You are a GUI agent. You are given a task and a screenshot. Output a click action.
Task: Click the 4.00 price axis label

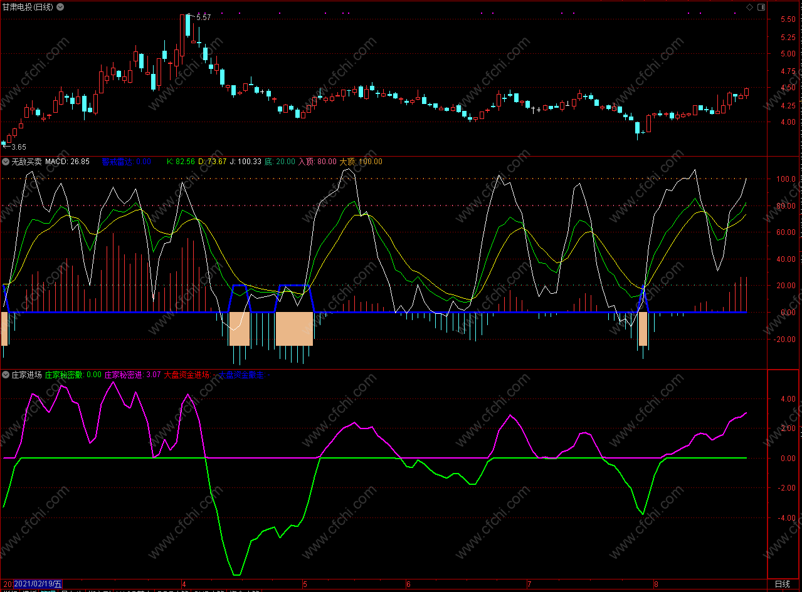788,122
